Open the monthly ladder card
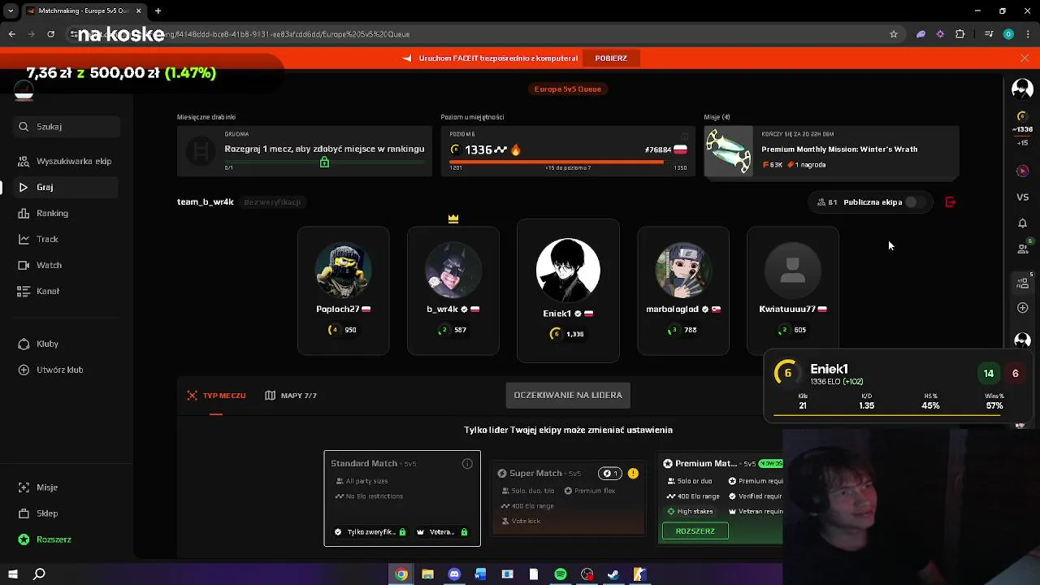Image resolution: width=1040 pixels, height=585 pixels. coord(305,151)
